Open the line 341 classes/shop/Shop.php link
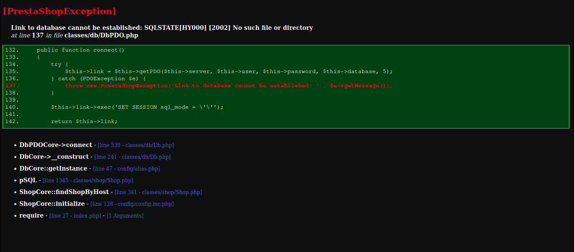The width and height of the screenshot is (574, 252). 158,192
